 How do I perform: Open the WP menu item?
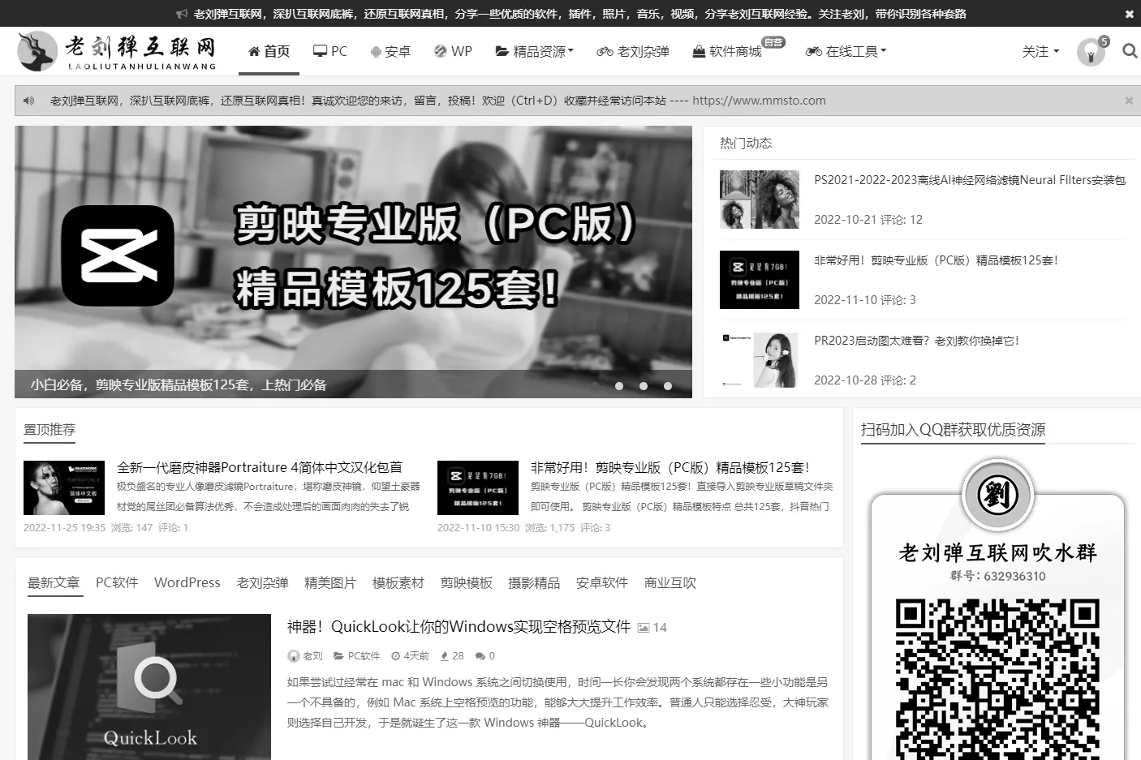coord(453,51)
